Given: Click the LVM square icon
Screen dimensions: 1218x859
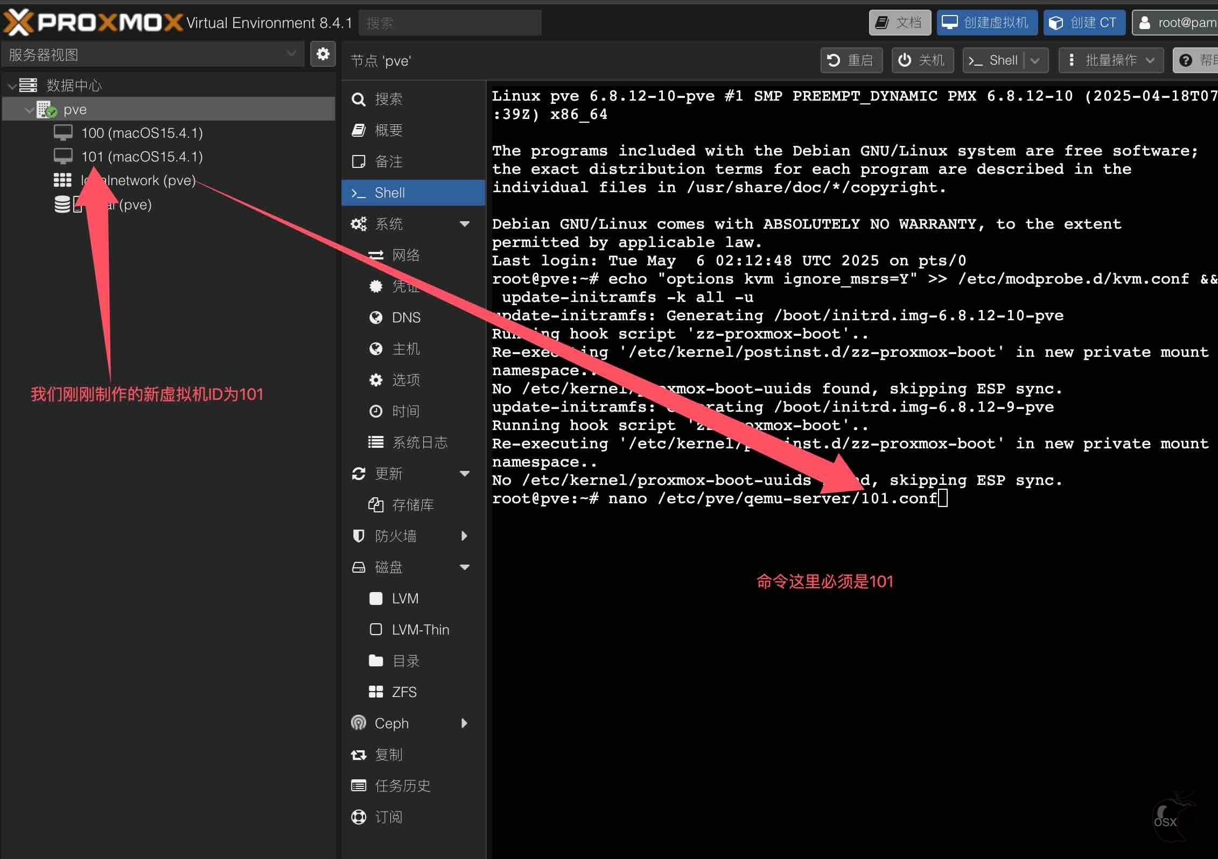Looking at the screenshot, I should coord(376,599).
